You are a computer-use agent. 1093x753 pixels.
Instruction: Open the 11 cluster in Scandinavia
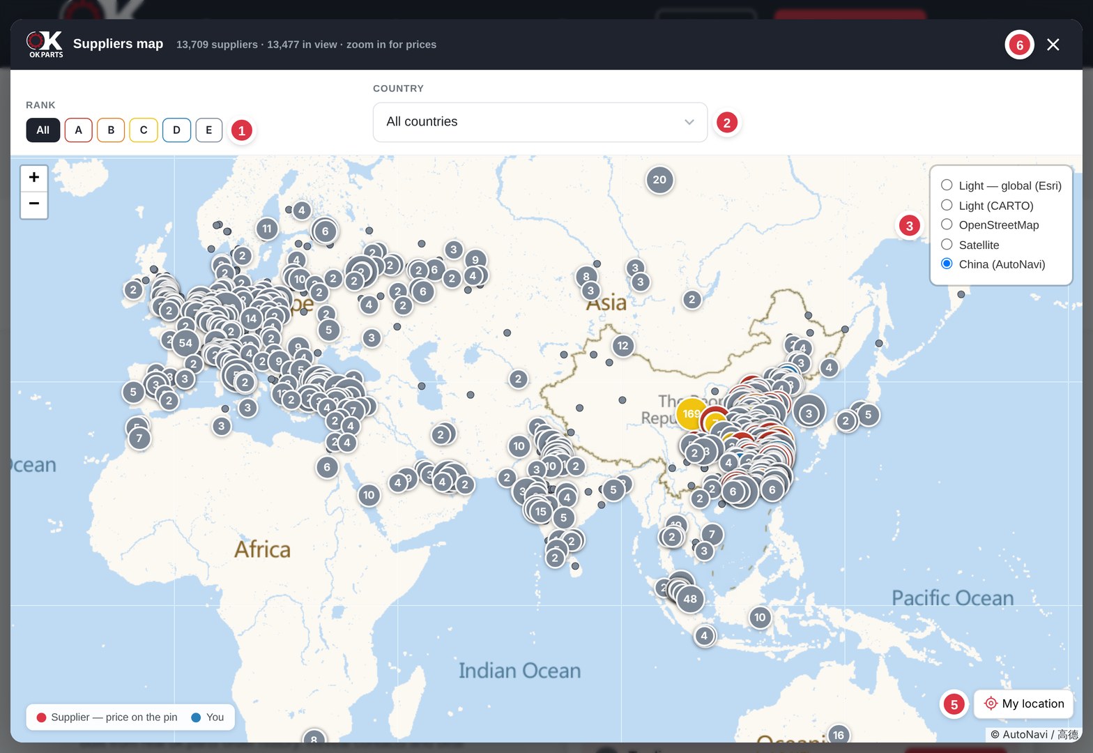[267, 229]
